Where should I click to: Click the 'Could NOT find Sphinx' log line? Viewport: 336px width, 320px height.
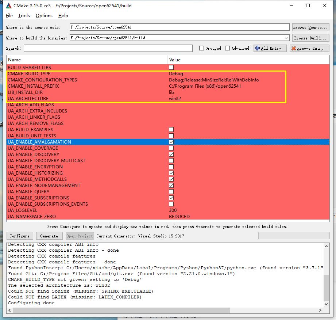pyautogui.click(x=81, y=291)
